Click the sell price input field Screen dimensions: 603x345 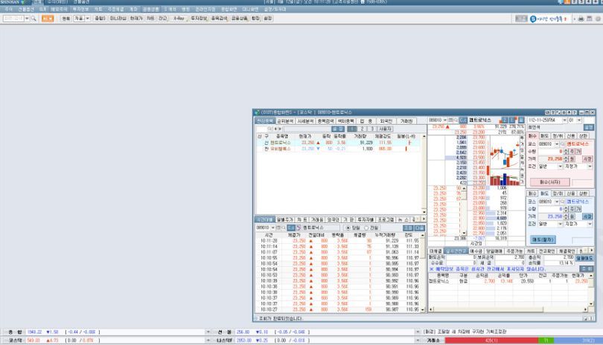550,216
